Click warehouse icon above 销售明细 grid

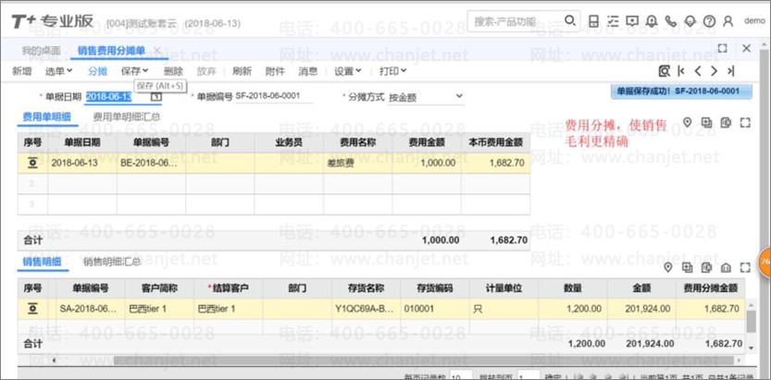726,267
